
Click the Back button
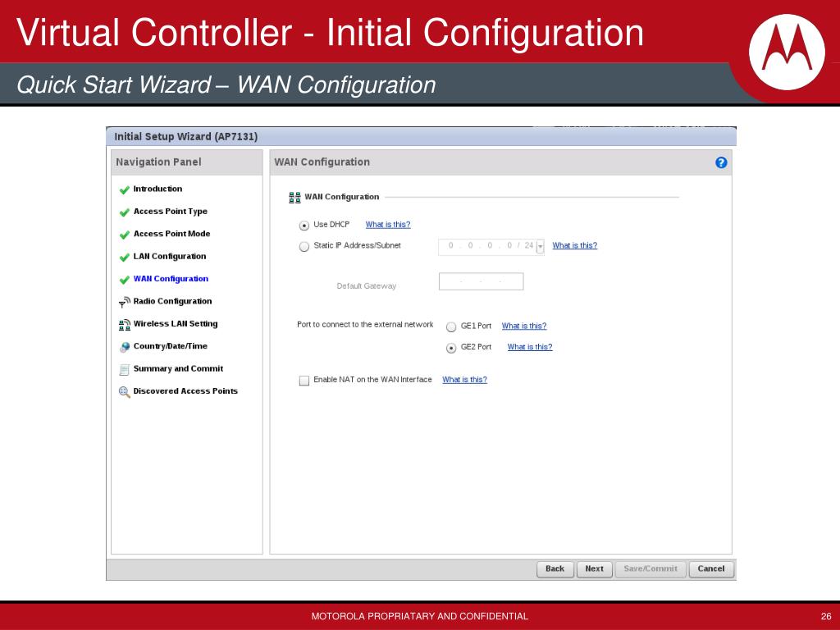(555, 569)
